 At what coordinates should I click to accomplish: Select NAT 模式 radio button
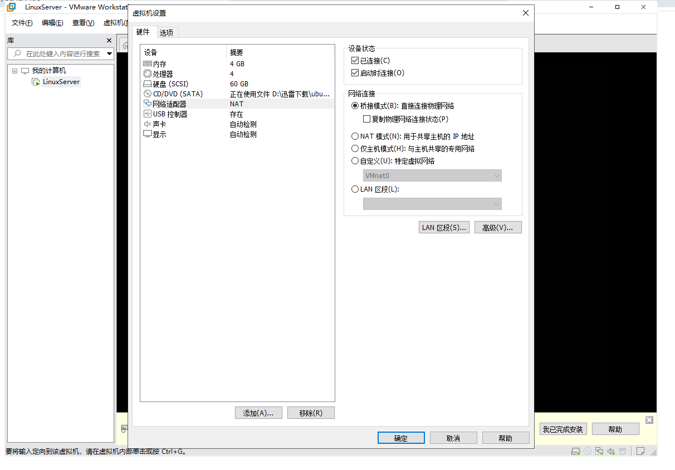pyautogui.click(x=355, y=136)
